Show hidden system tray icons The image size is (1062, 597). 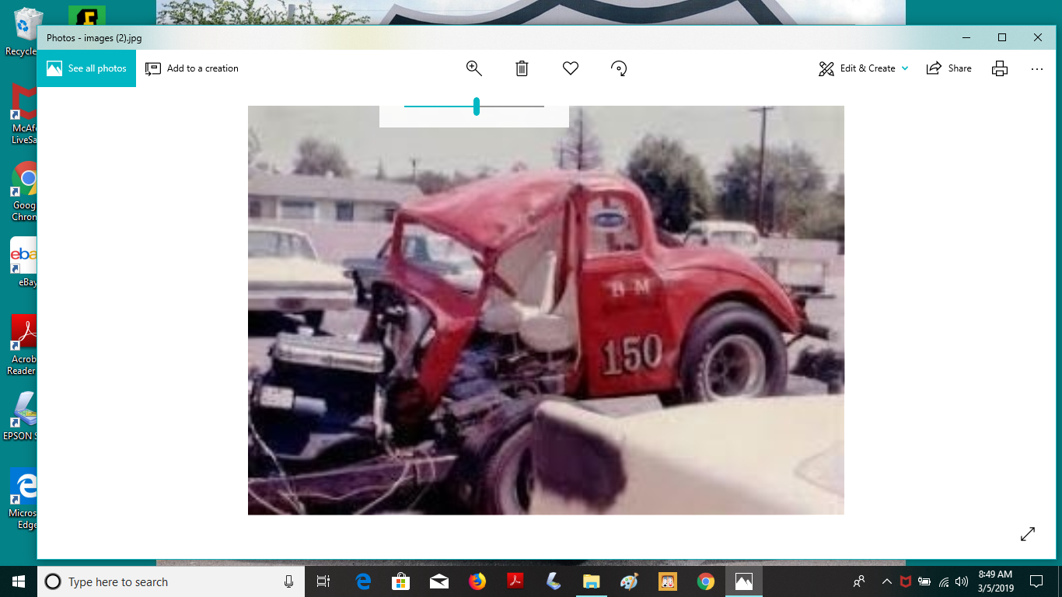click(886, 581)
